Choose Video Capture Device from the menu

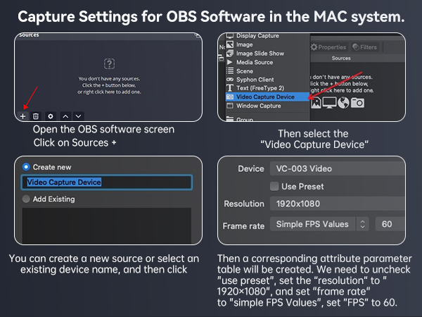[267, 97]
